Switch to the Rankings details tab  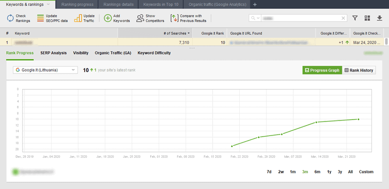119,4
